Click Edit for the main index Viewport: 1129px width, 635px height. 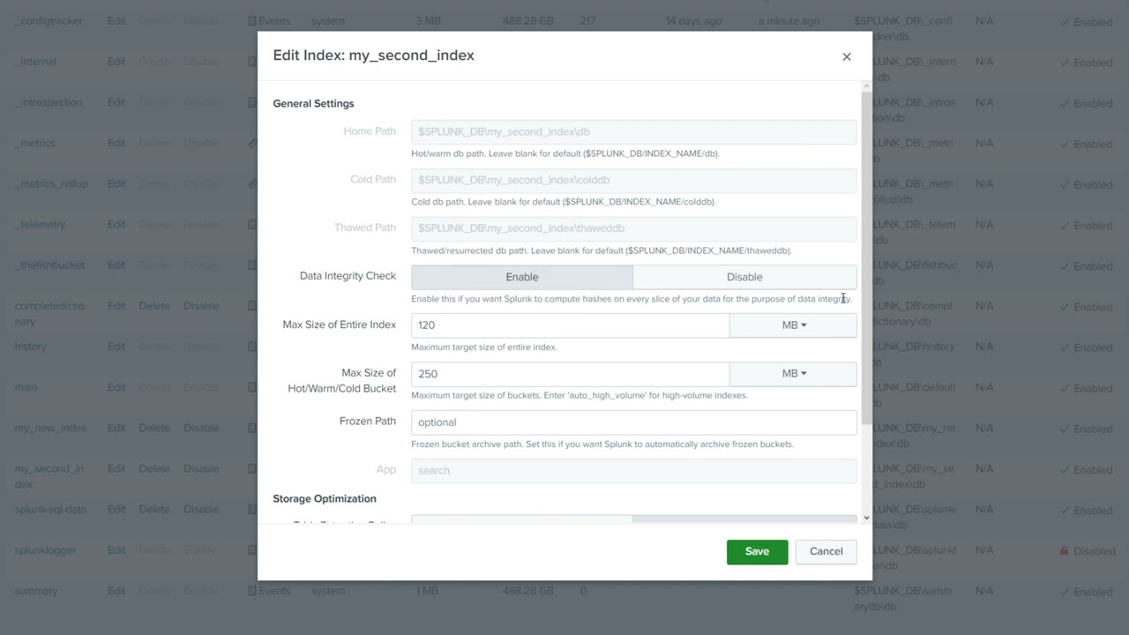pyautogui.click(x=116, y=387)
